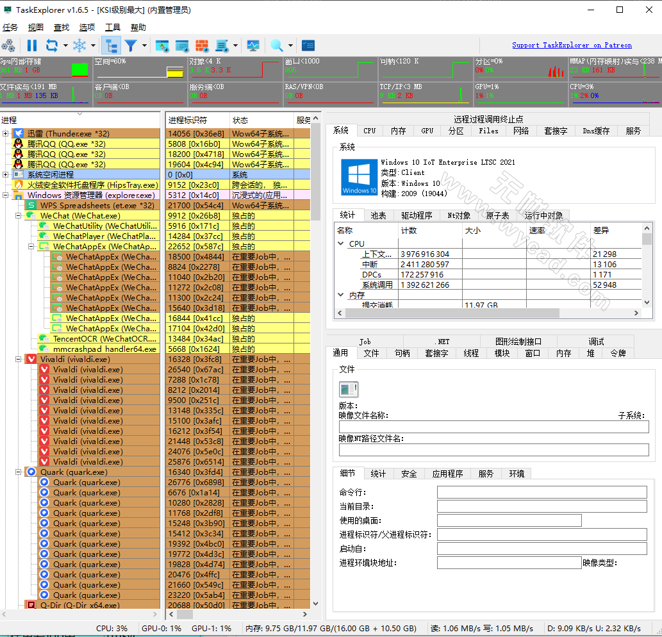Open the 工具 menu
This screenshot has width=662, height=637.
112,27
